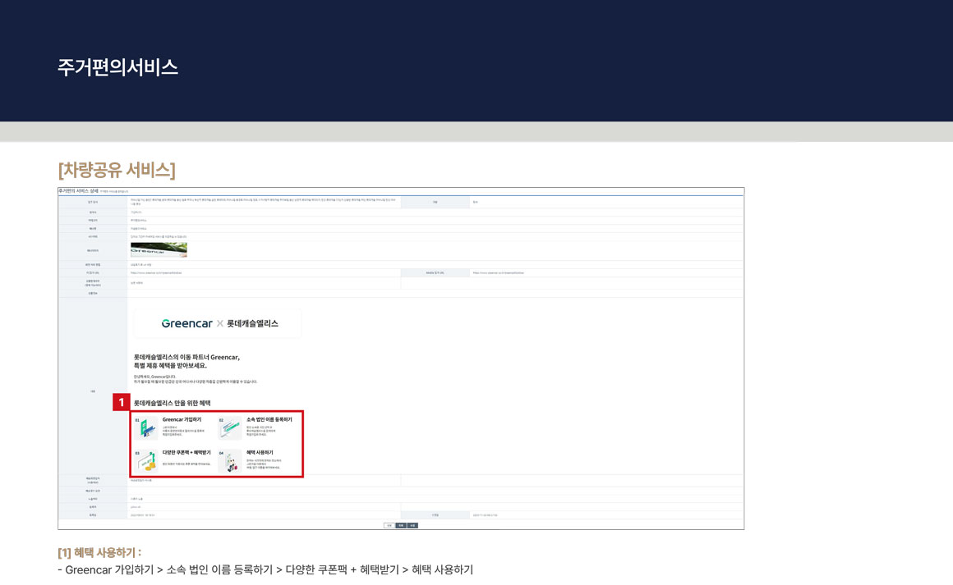Open the mobile access URL link on the right
Screen dimensions: 953x585
click(x=498, y=272)
